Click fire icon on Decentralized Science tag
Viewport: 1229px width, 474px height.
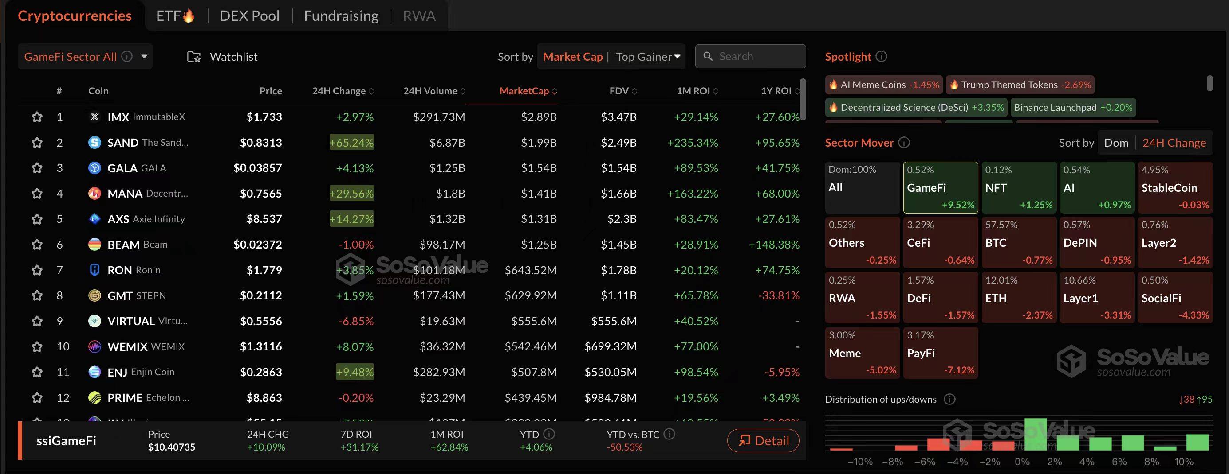pyautogui.click(x=833, y=107)
